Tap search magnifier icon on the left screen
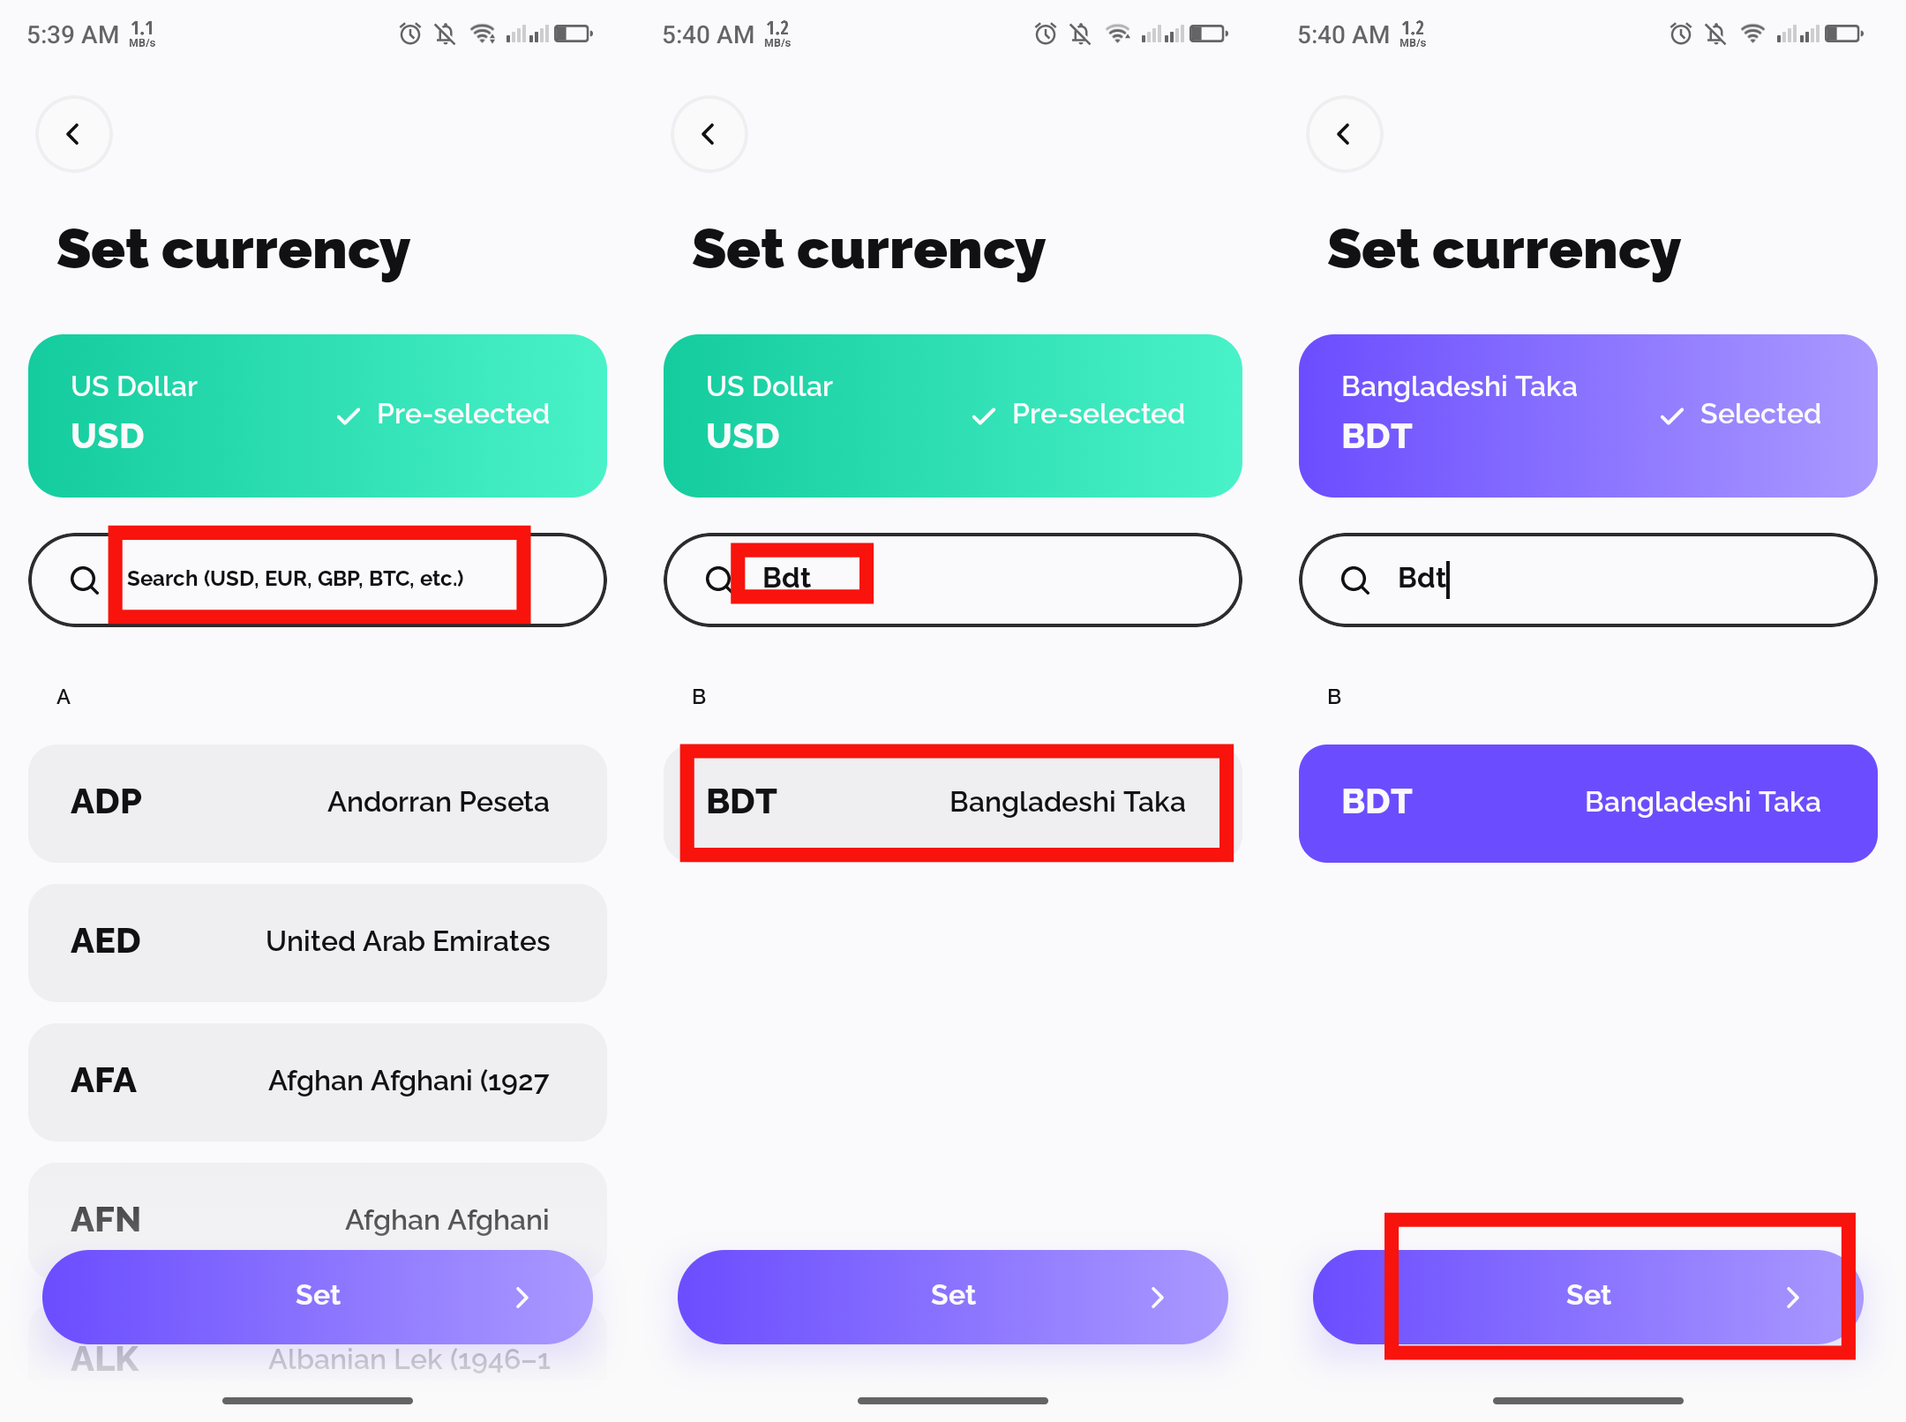The width and height of the screenshot is (1906, 1422). (85, 580)
